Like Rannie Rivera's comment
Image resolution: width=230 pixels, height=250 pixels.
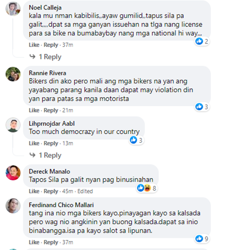coord(34,110)
